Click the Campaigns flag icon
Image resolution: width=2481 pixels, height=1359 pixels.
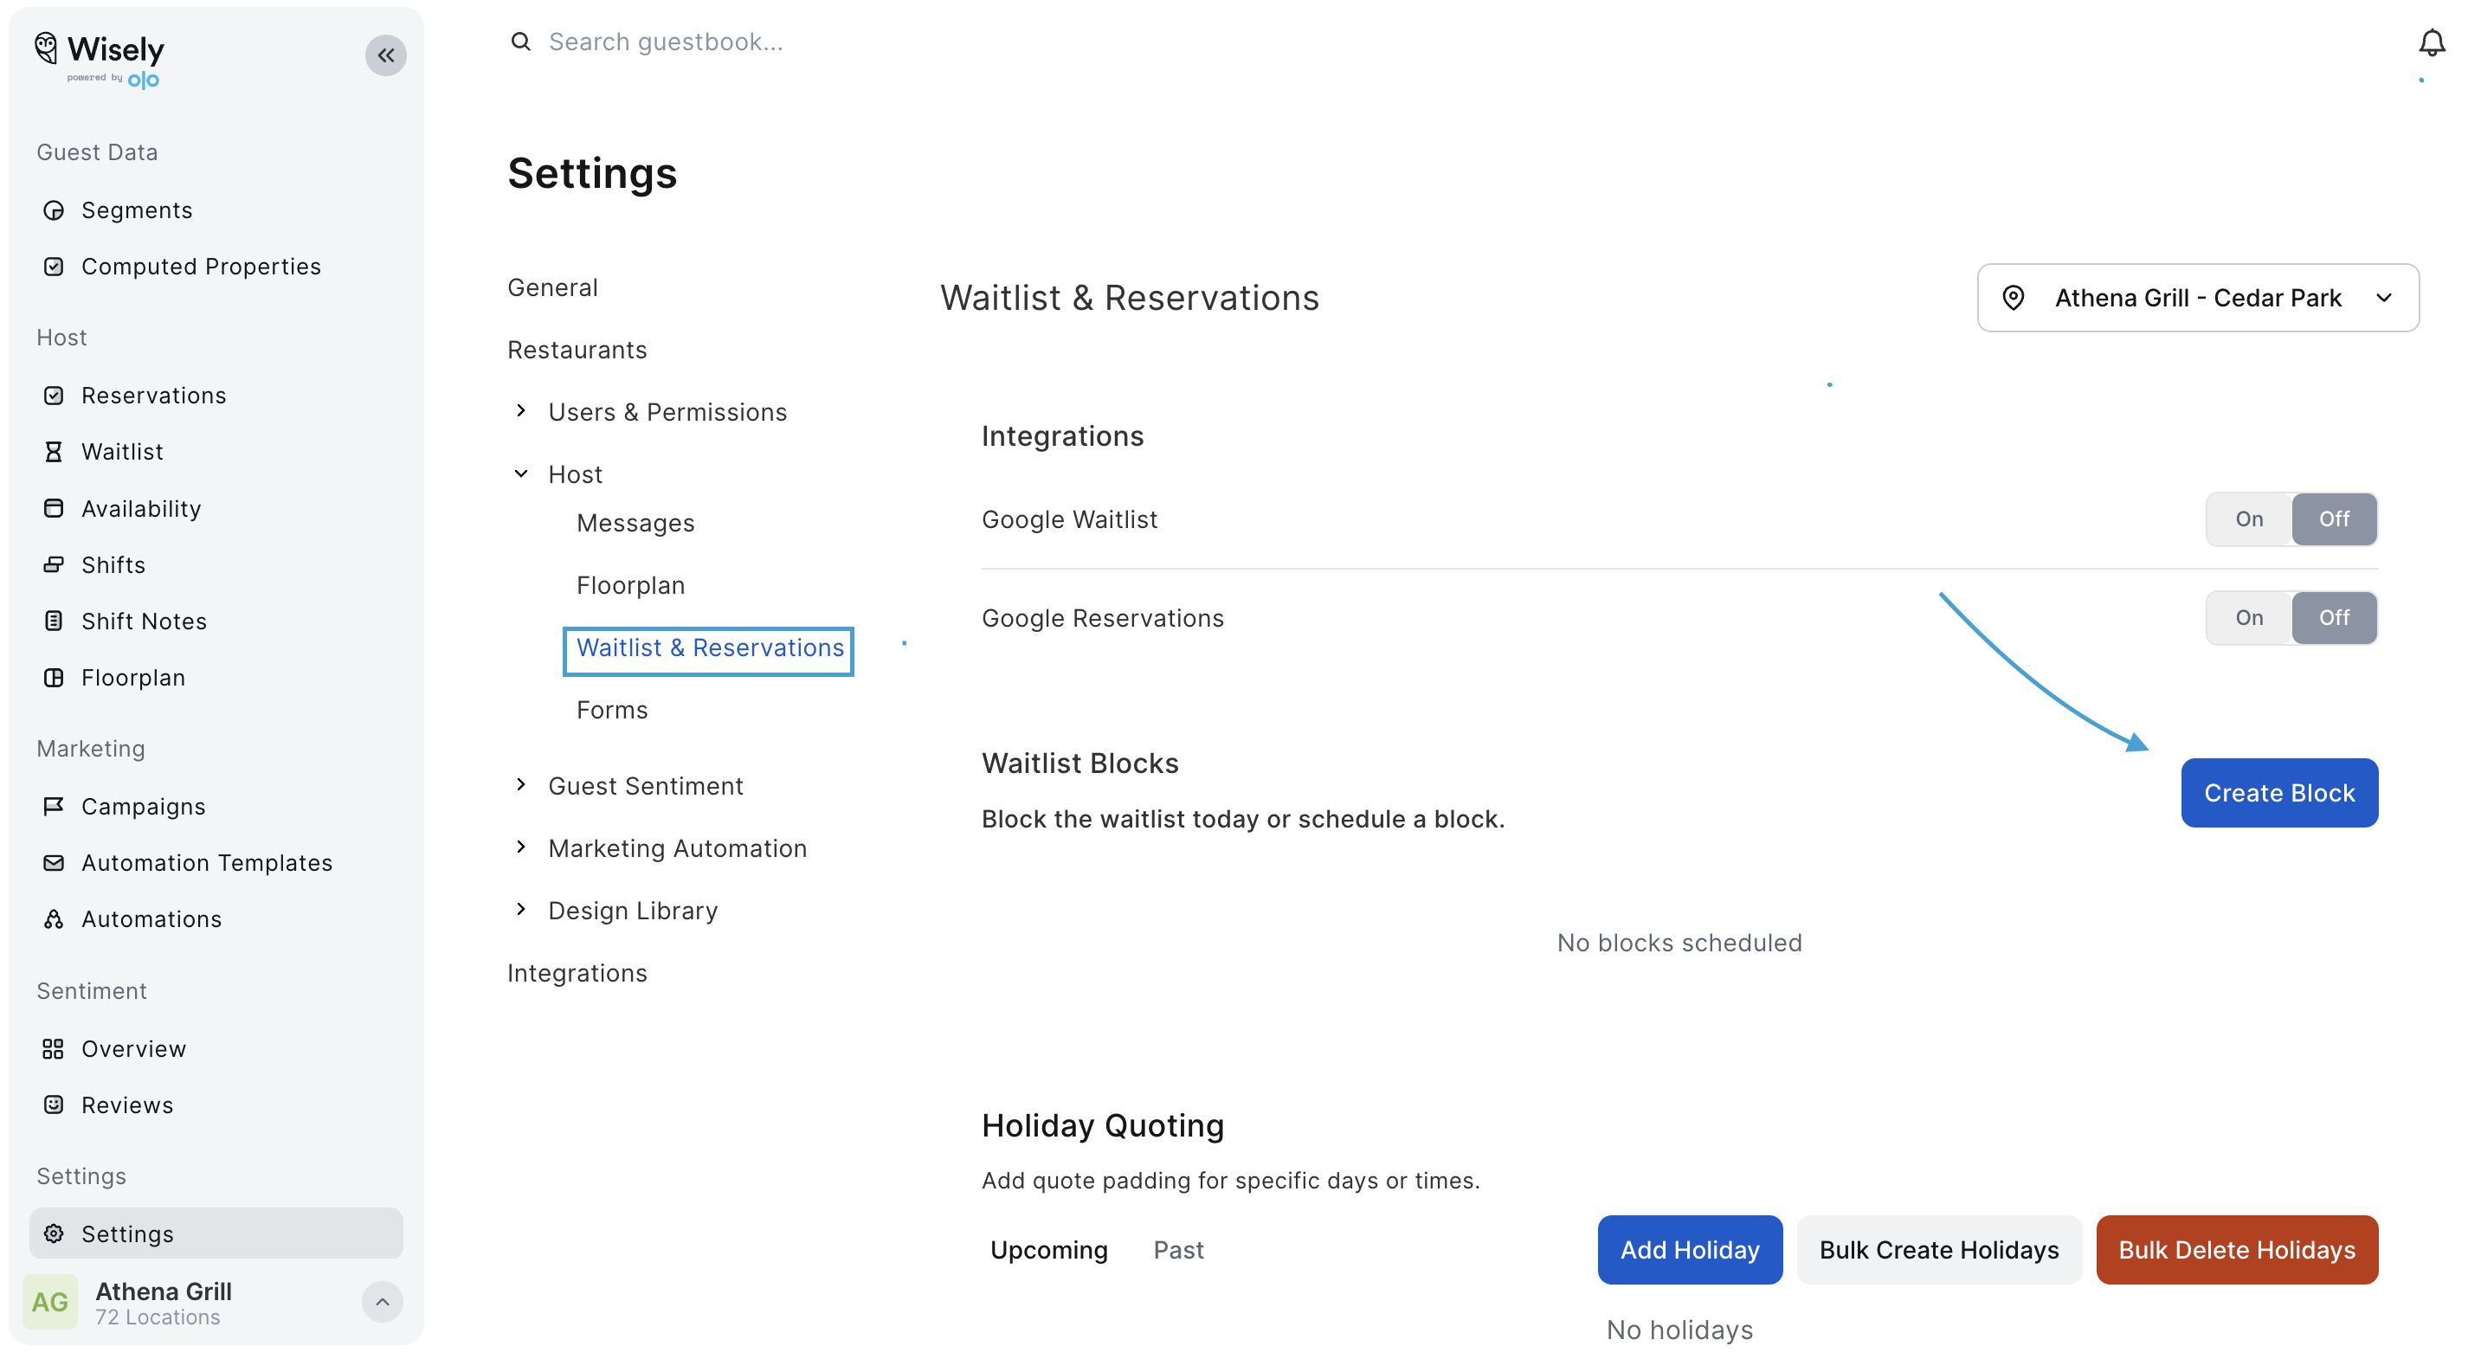54,805
